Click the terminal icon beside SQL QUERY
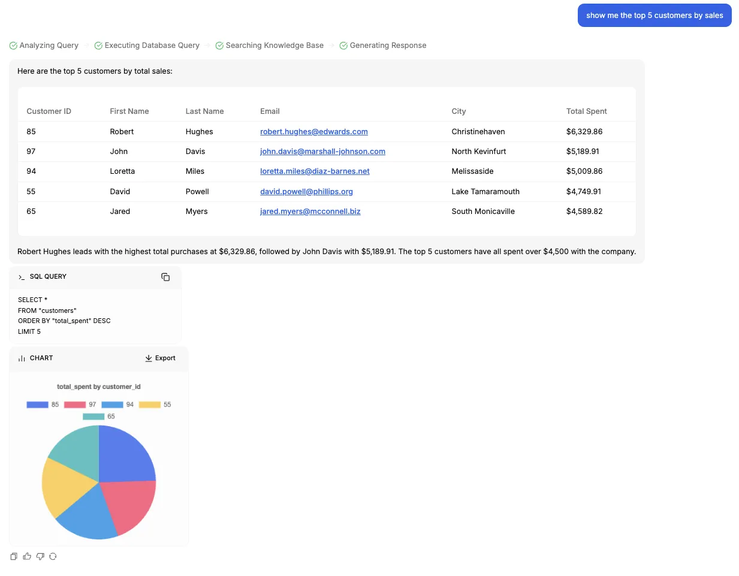 [x=22, y=277]
